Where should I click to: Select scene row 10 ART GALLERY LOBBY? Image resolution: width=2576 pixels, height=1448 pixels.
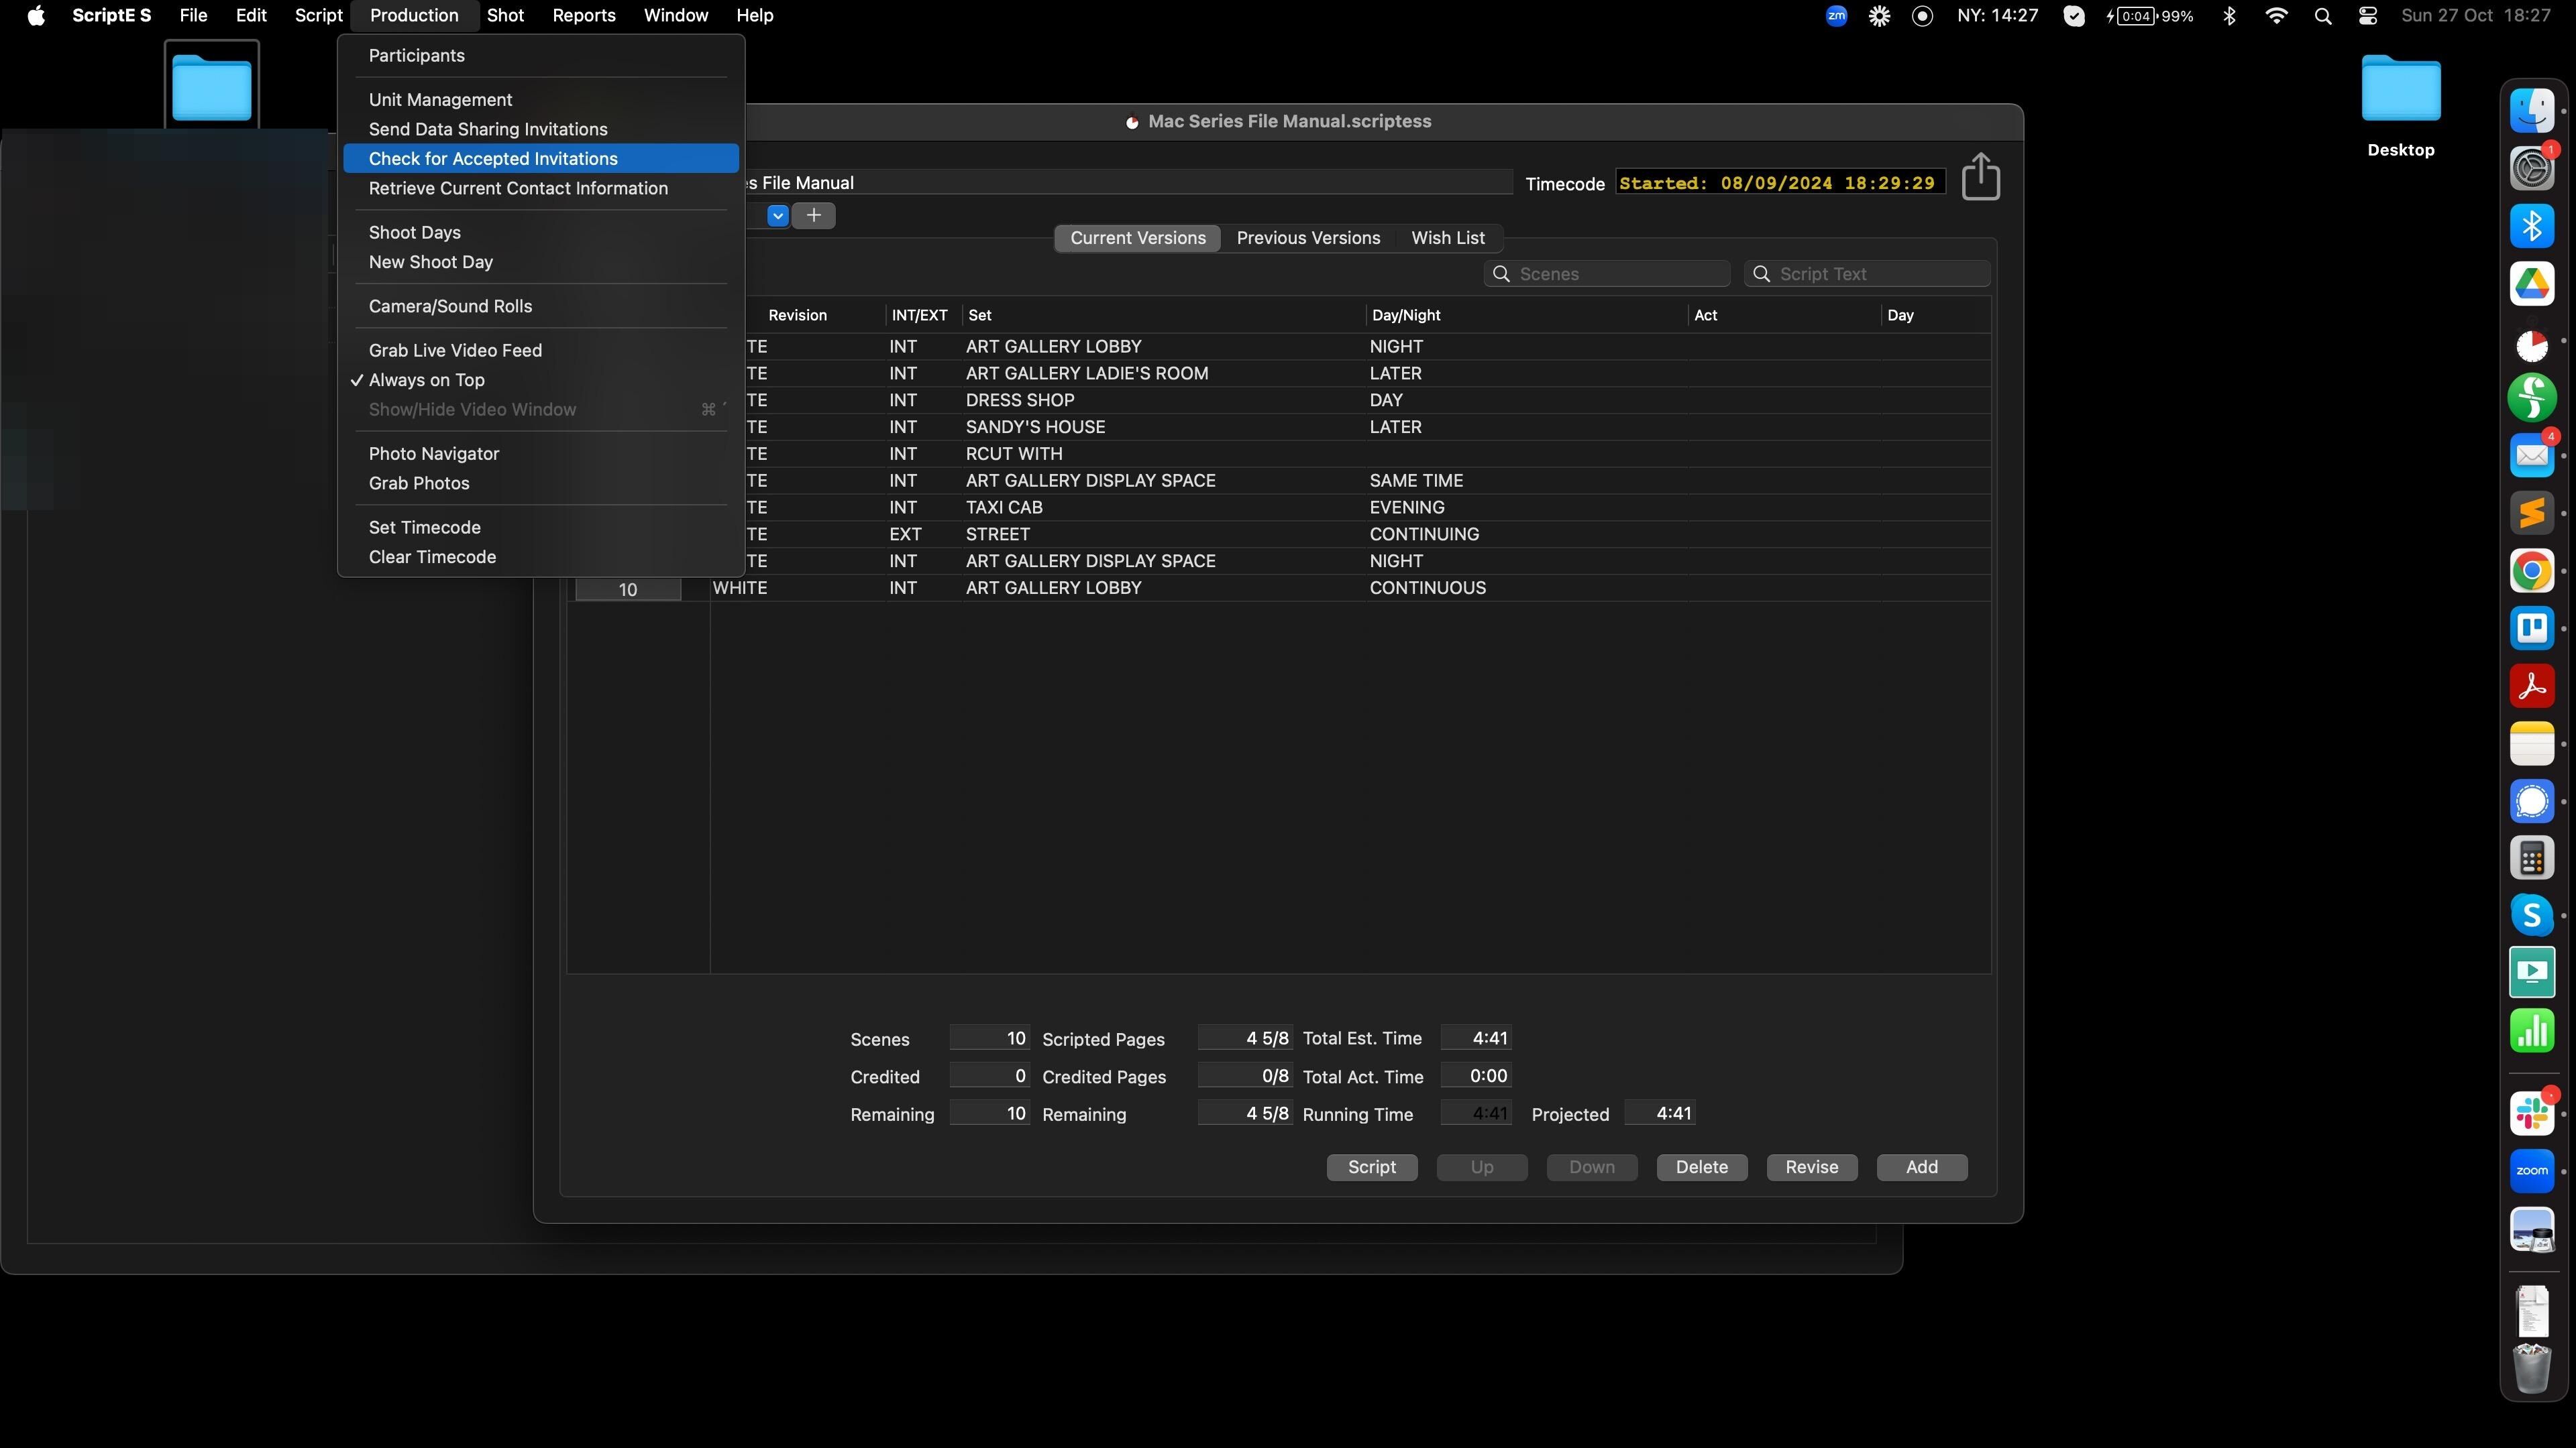1053,589
